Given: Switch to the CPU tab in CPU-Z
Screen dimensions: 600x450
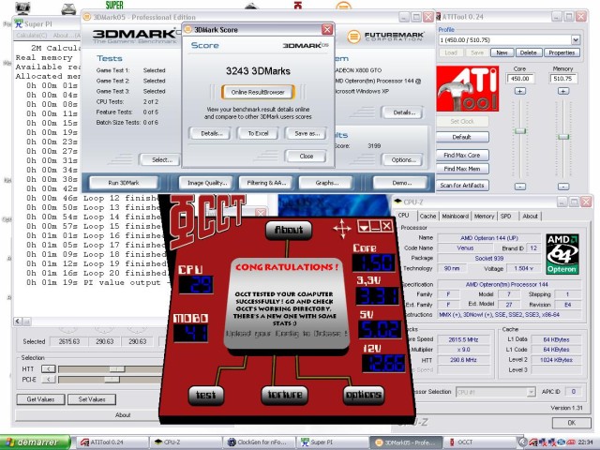Looking at the screenshot, I should coord(404,216).
